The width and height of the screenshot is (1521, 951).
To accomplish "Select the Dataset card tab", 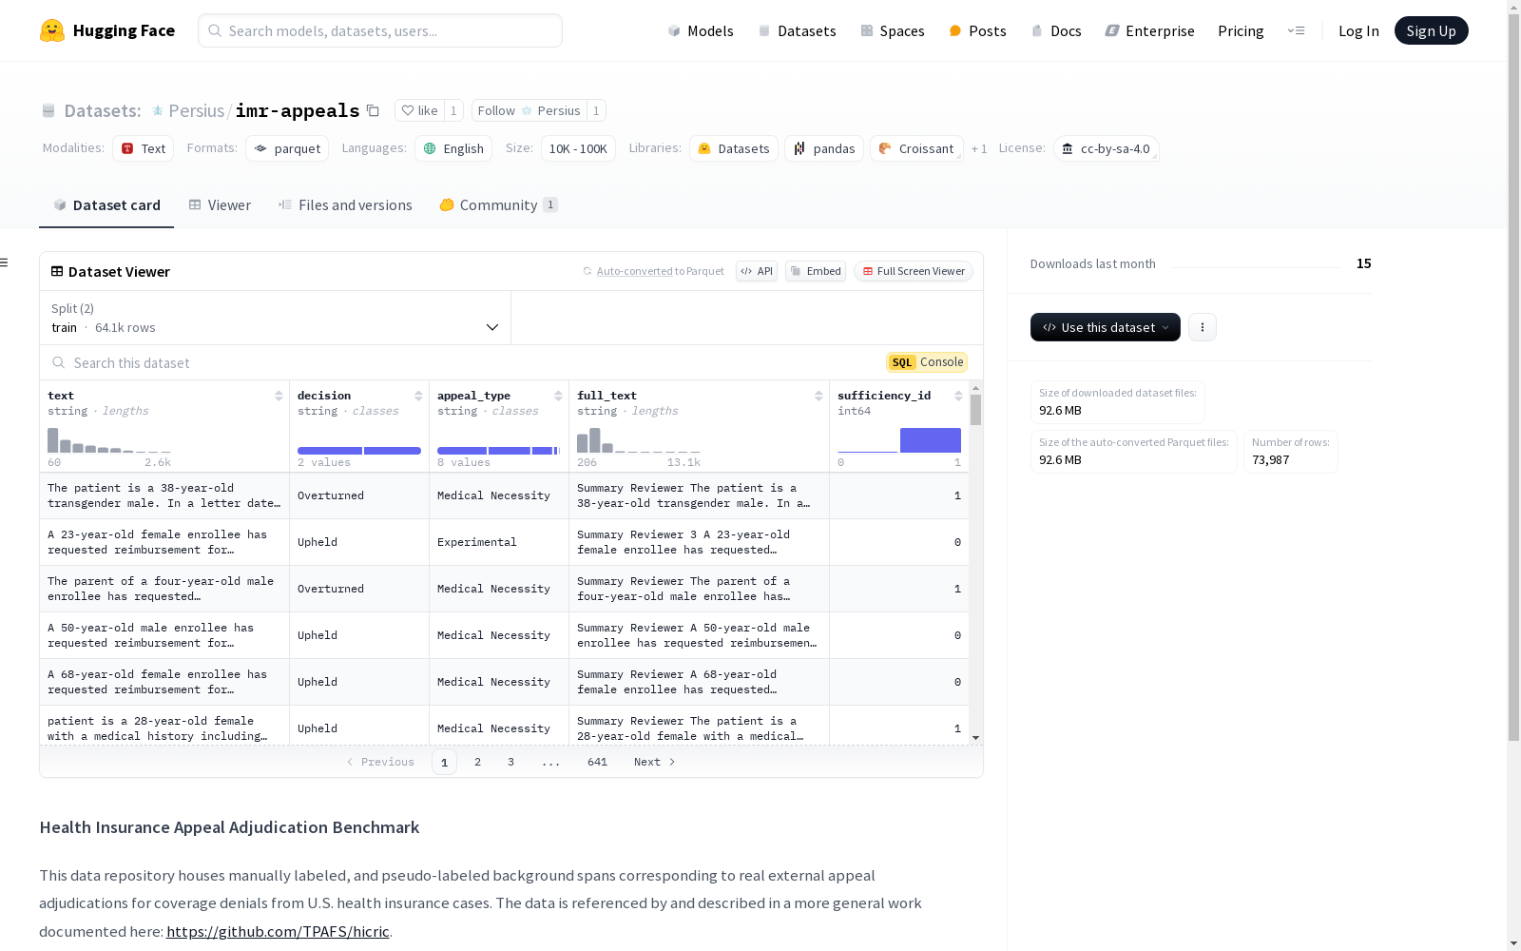I will pos(106,205).
